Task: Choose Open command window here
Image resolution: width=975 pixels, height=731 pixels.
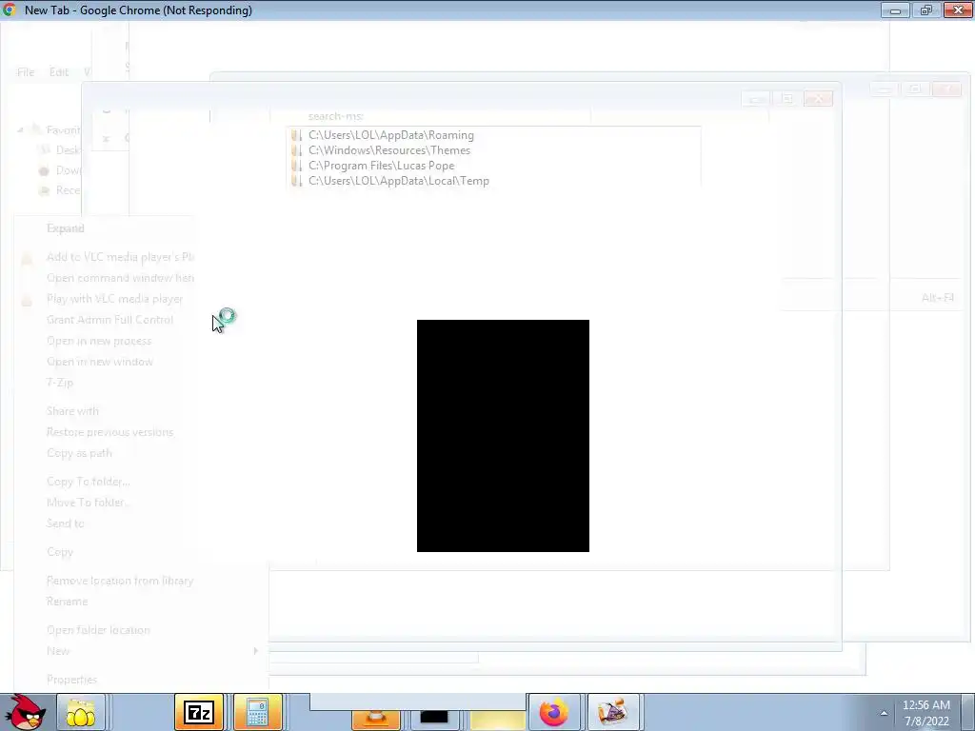Action: tap(120, 278)
